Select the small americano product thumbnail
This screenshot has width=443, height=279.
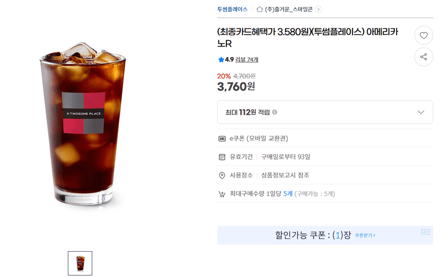pyautogui.click(x=80, y=263)
